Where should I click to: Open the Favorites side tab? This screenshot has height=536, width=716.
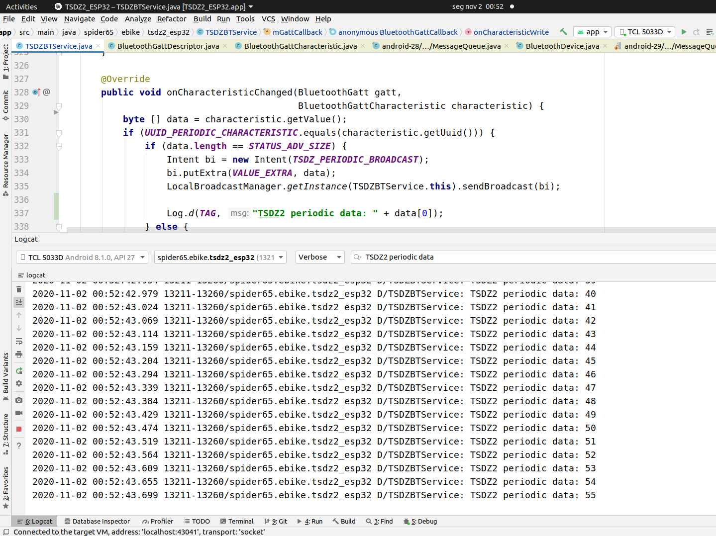[x=6, y=487]
